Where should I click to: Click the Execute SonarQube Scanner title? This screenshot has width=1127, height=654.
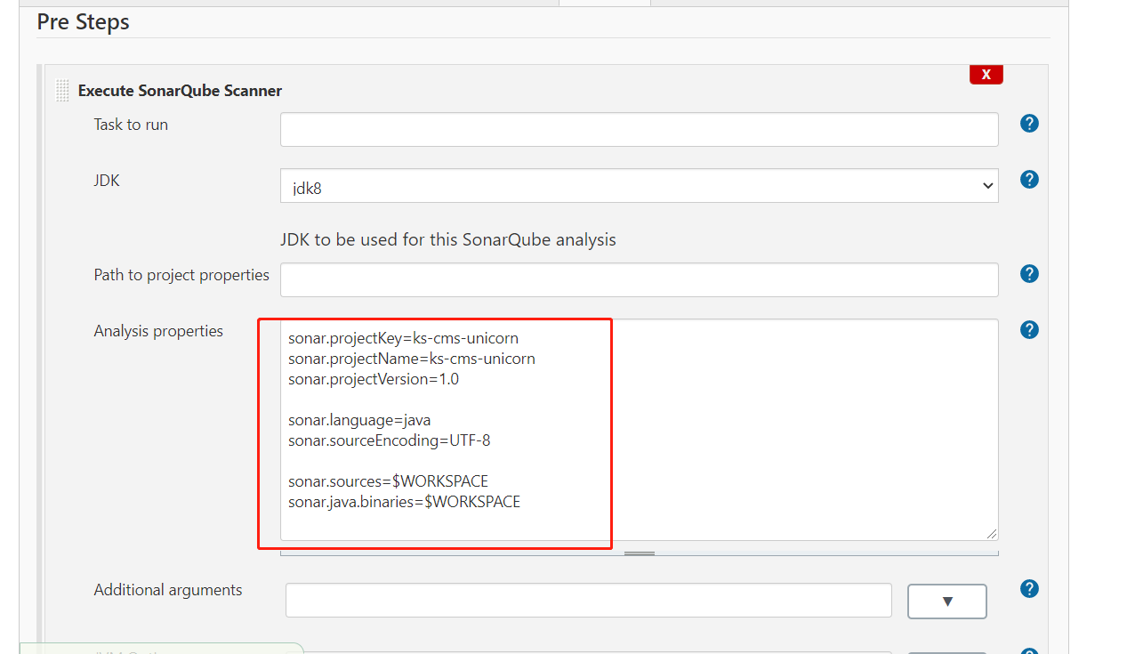(180, 91)
